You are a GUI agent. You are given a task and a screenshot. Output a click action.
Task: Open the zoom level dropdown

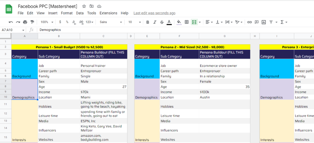(47, 22)
